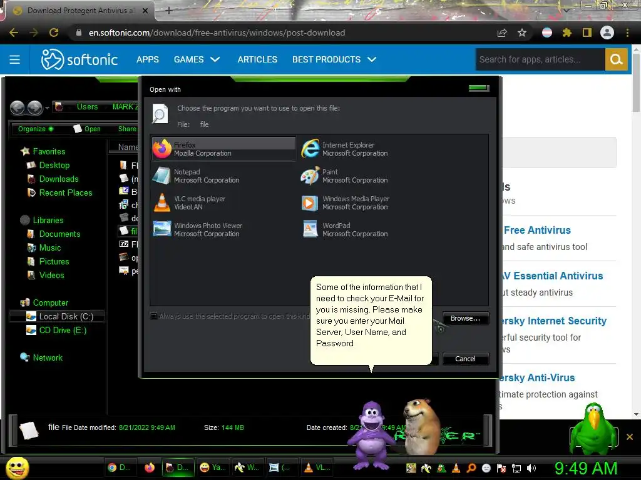Click Users in Explorer breadcrumb
Image resolution: width=641 pixels, height=480 pixels.
pyautogui.click(x=87, y=106)
